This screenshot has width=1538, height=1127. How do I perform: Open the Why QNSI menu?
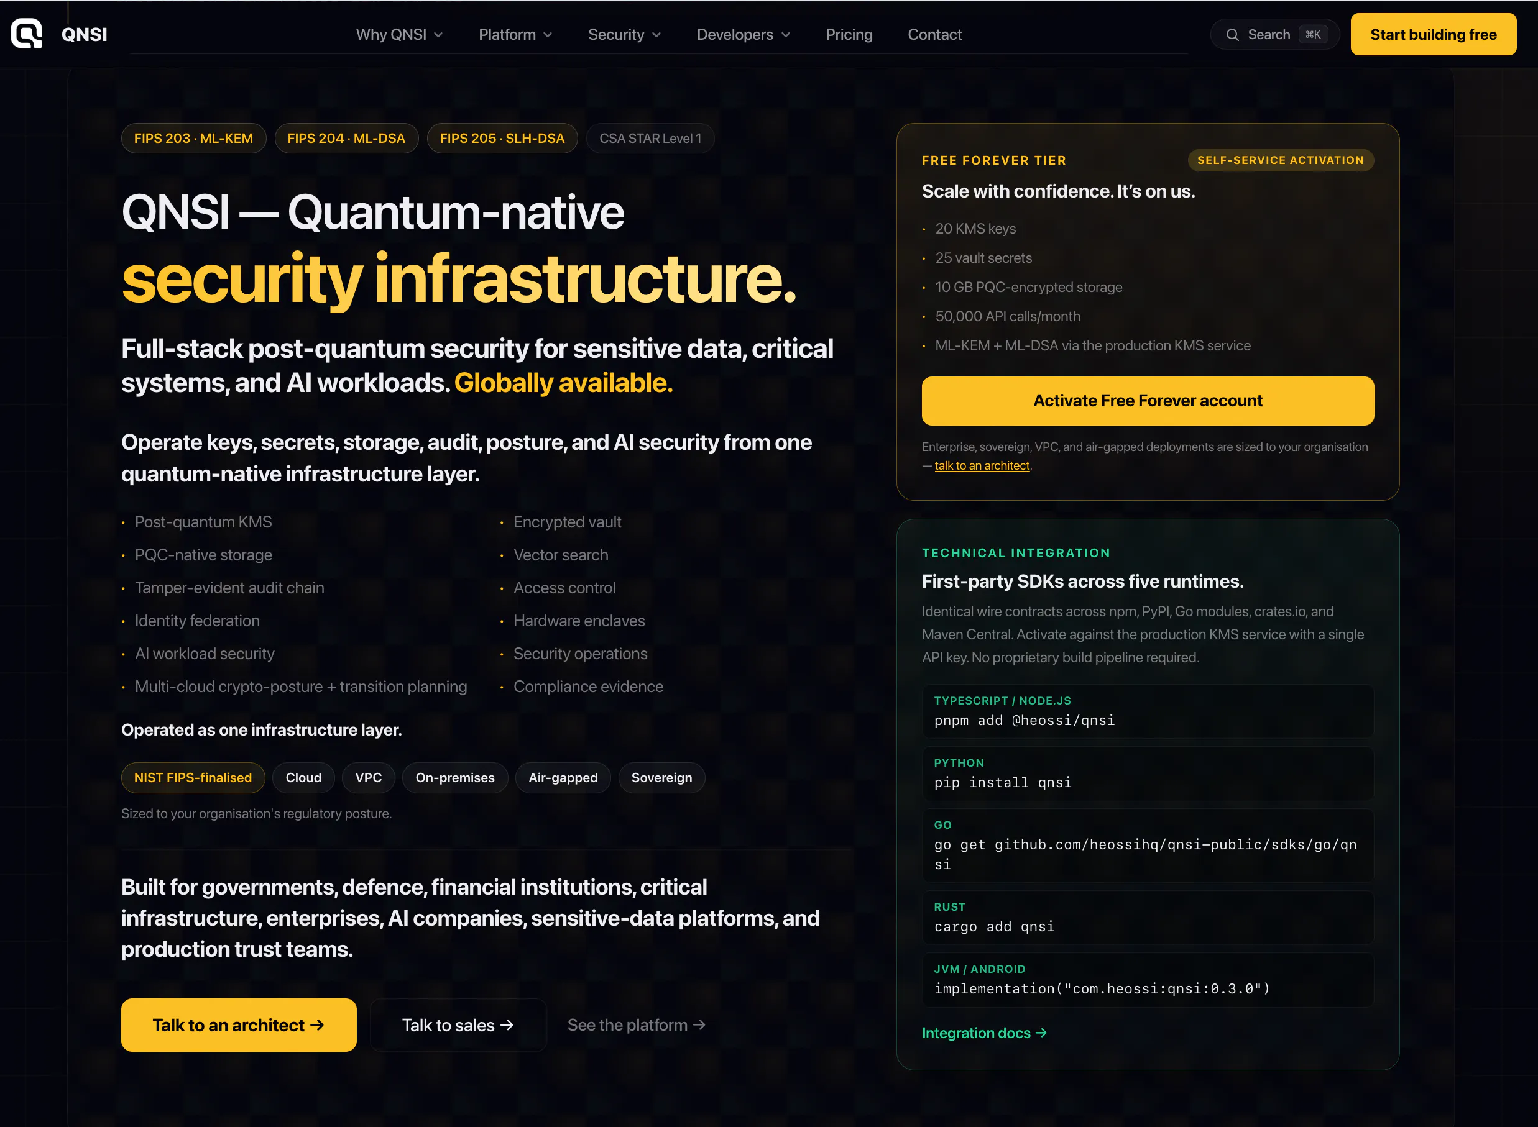click(x=399, y=35)
